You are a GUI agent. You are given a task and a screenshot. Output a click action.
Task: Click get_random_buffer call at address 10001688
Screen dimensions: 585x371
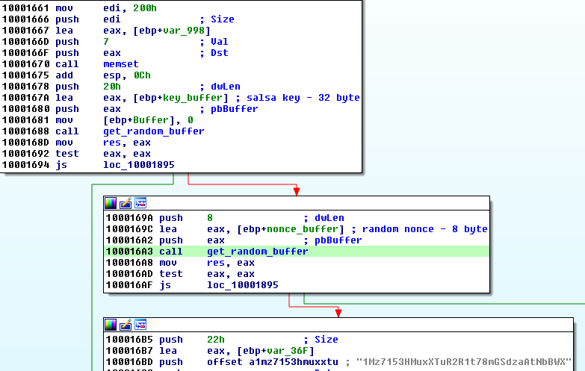pos(153,131)
